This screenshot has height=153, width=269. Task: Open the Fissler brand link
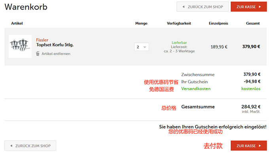[x=42, y=40]
